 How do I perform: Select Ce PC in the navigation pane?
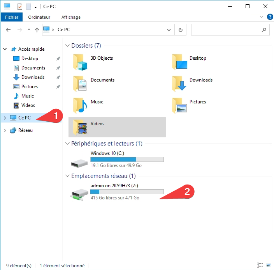24,118
